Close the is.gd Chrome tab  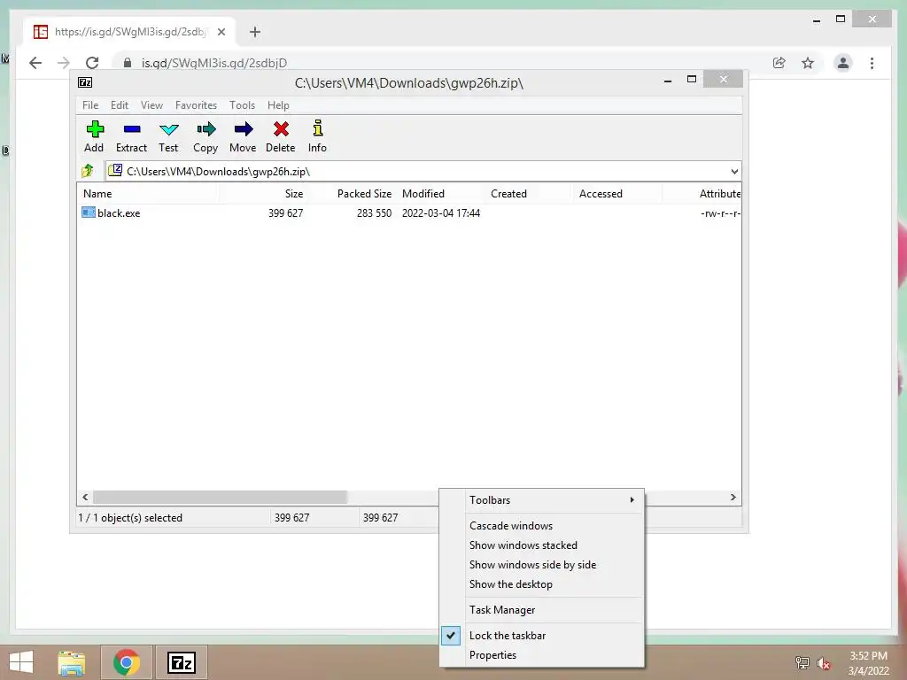click(x=221, y=32)
